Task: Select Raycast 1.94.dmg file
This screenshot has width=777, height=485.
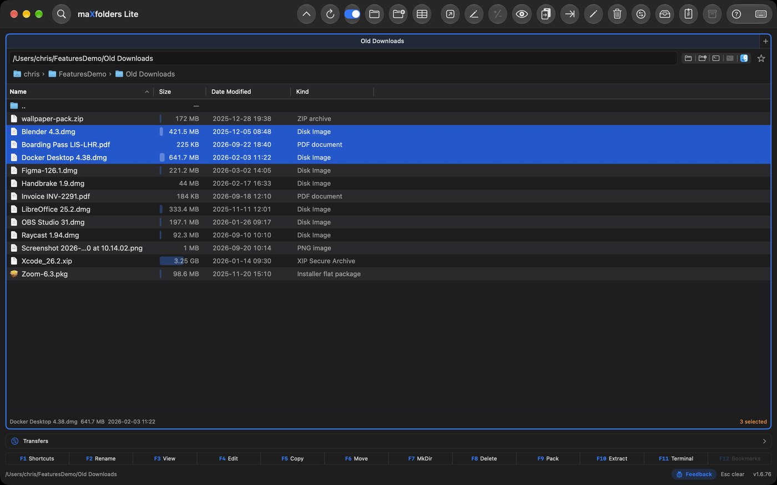Action: pyautogui.click(x=389, y=235)
